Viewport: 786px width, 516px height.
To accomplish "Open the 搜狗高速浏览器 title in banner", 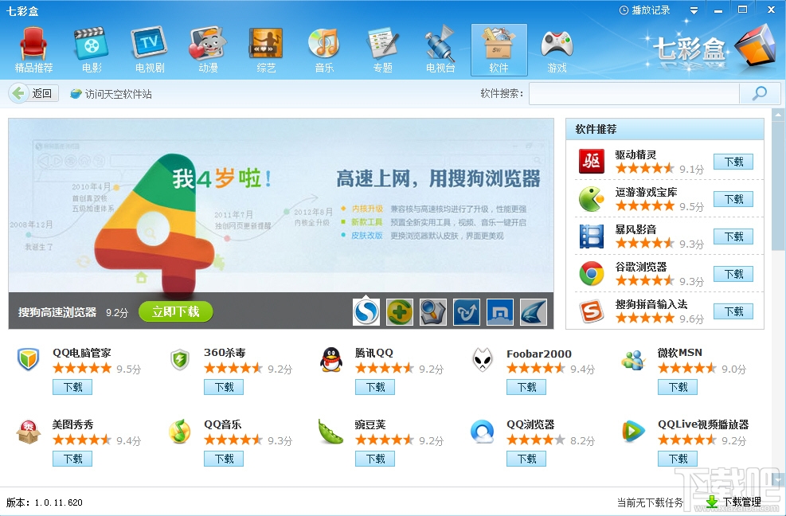I will 57,312.
